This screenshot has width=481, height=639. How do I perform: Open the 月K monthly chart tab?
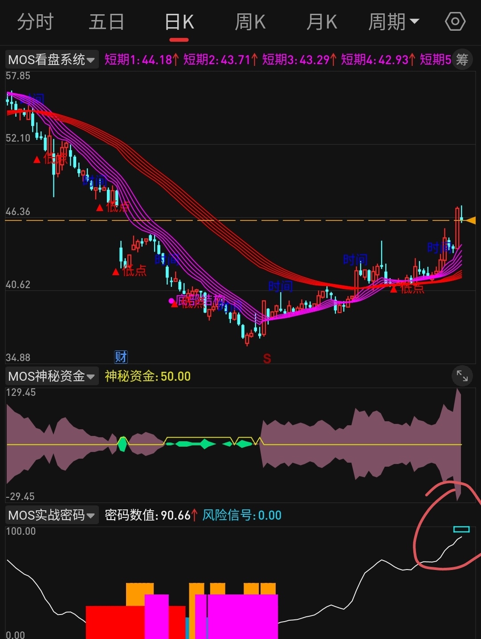(322, 22)
